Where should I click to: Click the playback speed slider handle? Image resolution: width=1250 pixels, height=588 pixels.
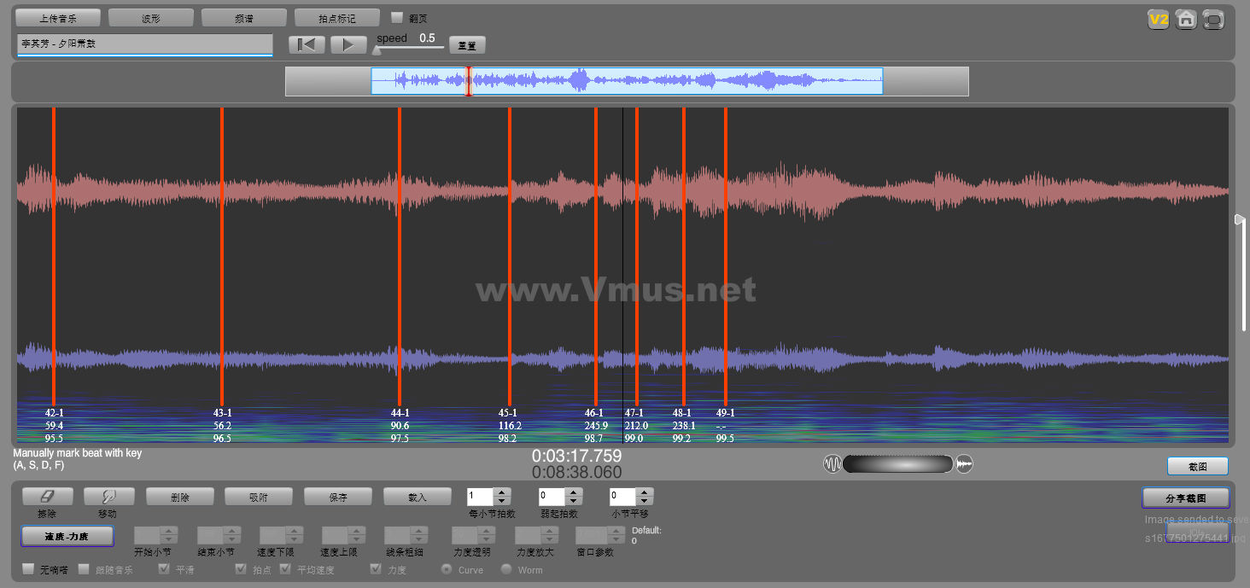click(x=377, y=50)
